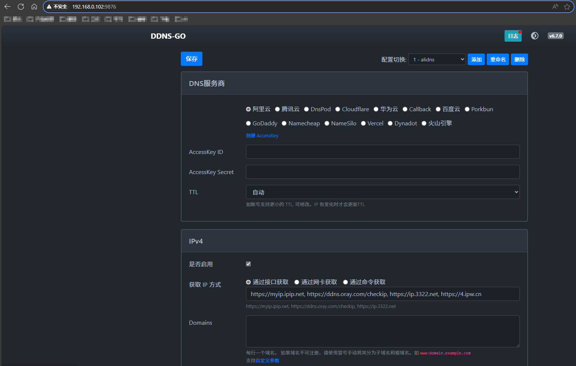Select the Porkbun provider
Viewport: 576px width, 366px height.
point(467,109)
